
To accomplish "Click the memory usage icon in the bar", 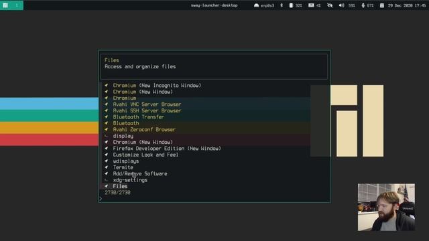I will click(311, 5).
